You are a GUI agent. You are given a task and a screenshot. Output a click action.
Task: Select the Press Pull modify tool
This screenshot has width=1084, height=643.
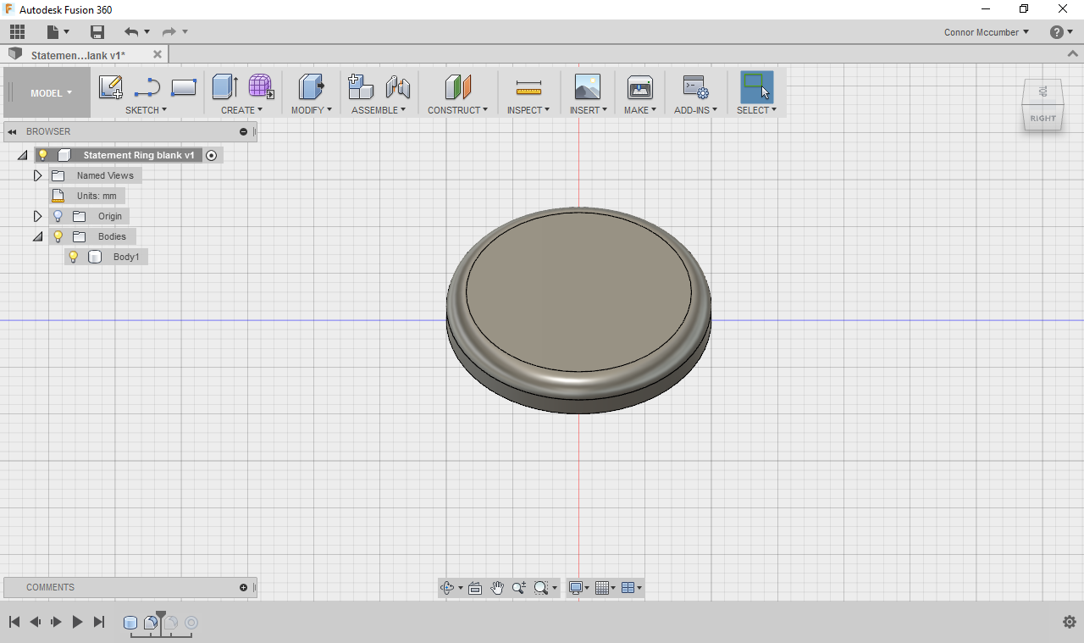tap(312, 87)
